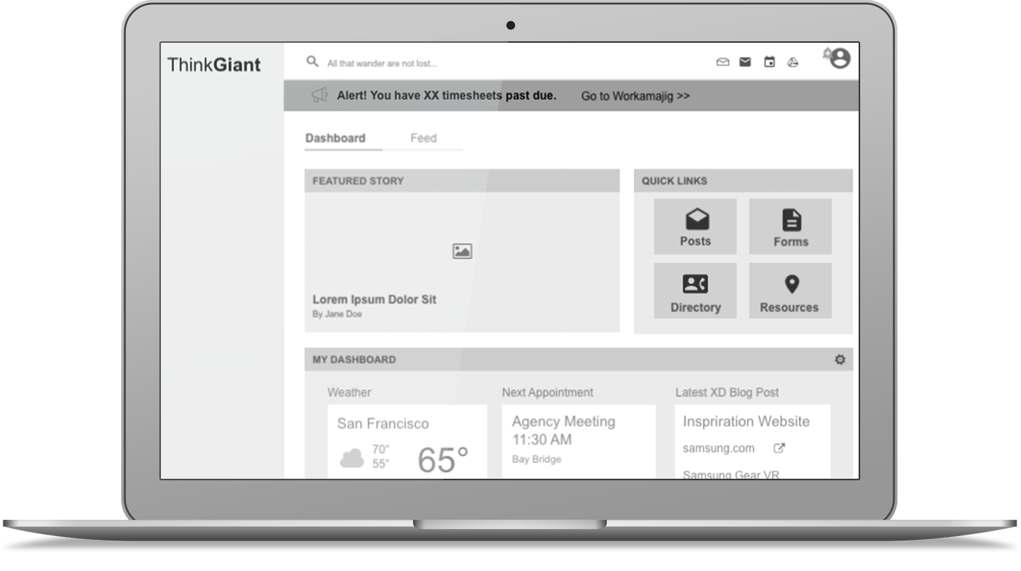This screenshot has height=571, width=1021.
Task: Open the featured story image placeholder
Action: [462, 251]
